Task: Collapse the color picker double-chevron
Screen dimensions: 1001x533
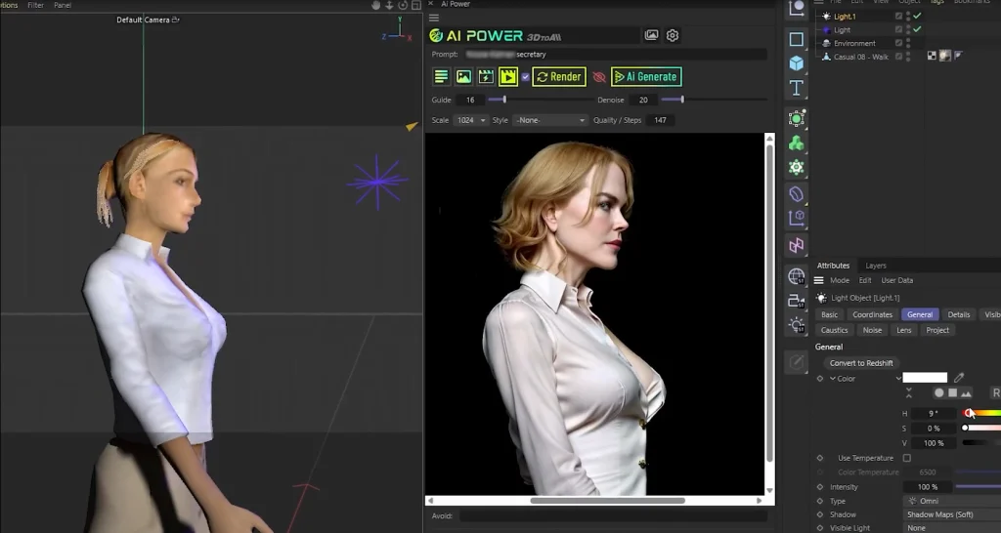Action: (x=909, y=392)
